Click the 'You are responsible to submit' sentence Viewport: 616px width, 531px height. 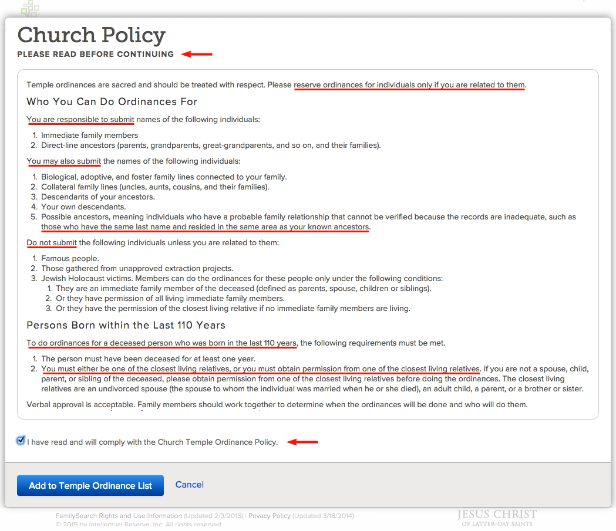143,119
